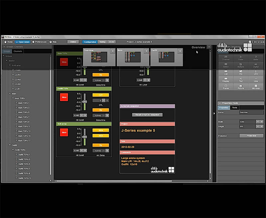This screenshot has width=266, height=218.
Task: Toggle Dly on Outfill TOPs
Action: tap(101, 110)
